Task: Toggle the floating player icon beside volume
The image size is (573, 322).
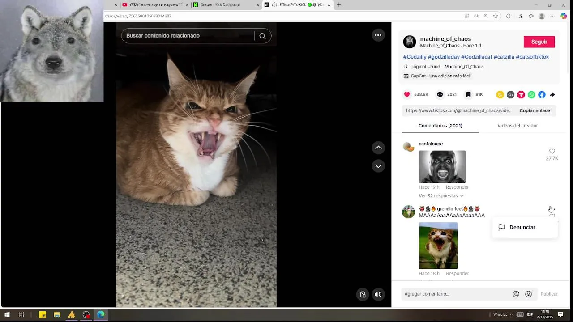Action: coord(363,294)
